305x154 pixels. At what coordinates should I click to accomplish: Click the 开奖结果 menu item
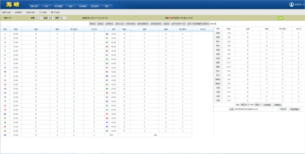tap(83, 6)
